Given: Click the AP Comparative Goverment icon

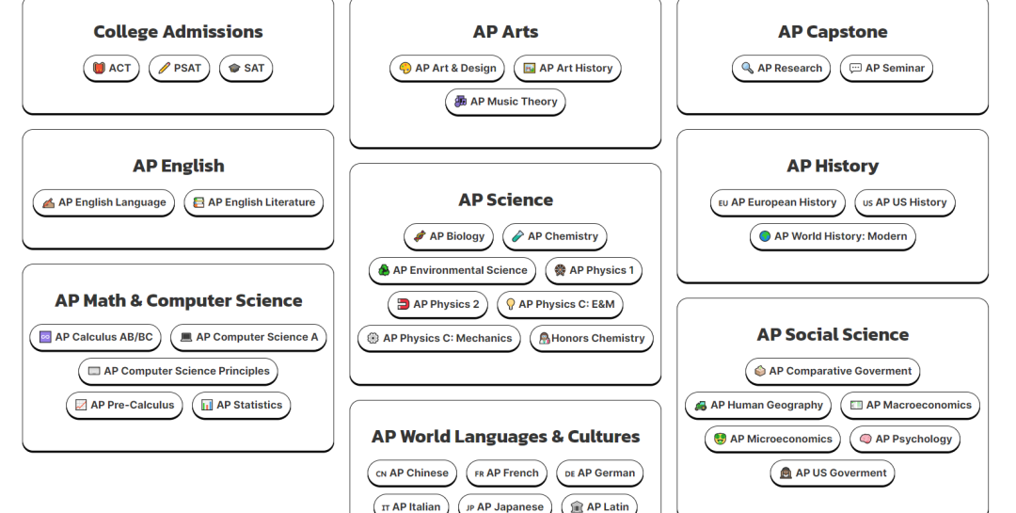Looking at the screenshot, I should coord(761,371).
